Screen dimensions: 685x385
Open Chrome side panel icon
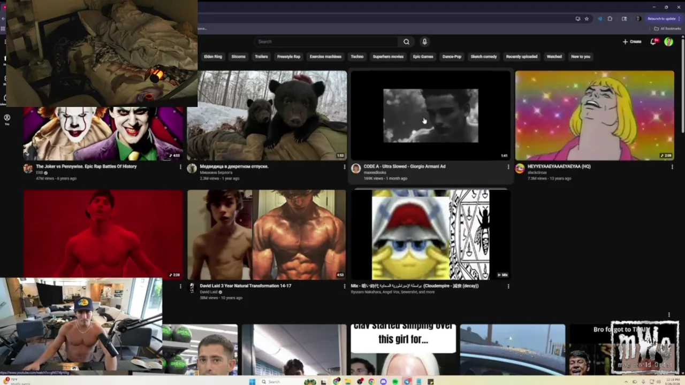(624, 19)
